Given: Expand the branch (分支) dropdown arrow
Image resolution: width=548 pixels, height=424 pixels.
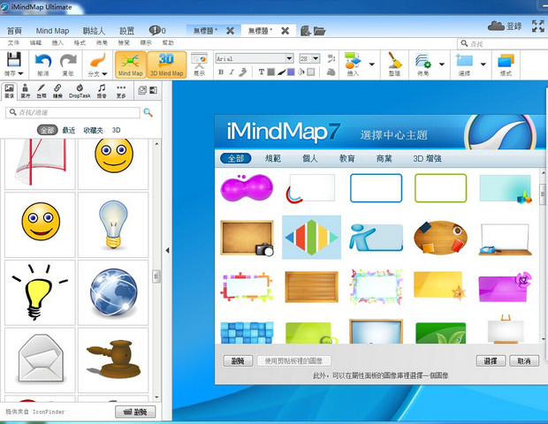Looking at the screenshot, I should [104, 74].
